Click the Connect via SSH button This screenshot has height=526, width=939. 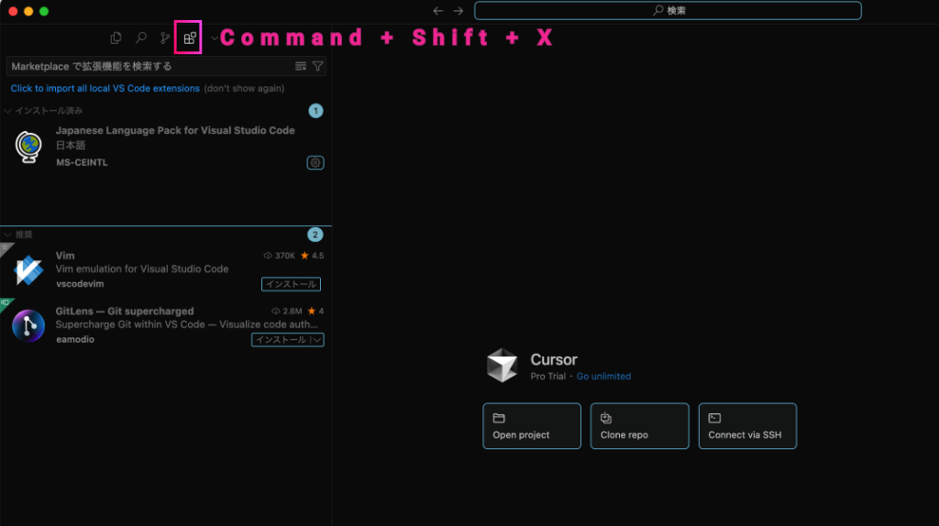pos(747,426)
